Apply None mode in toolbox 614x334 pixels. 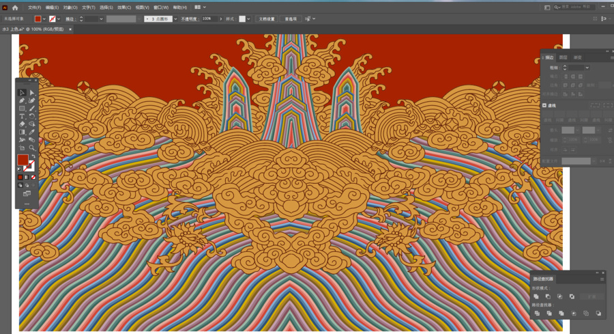tap(33, 177)
